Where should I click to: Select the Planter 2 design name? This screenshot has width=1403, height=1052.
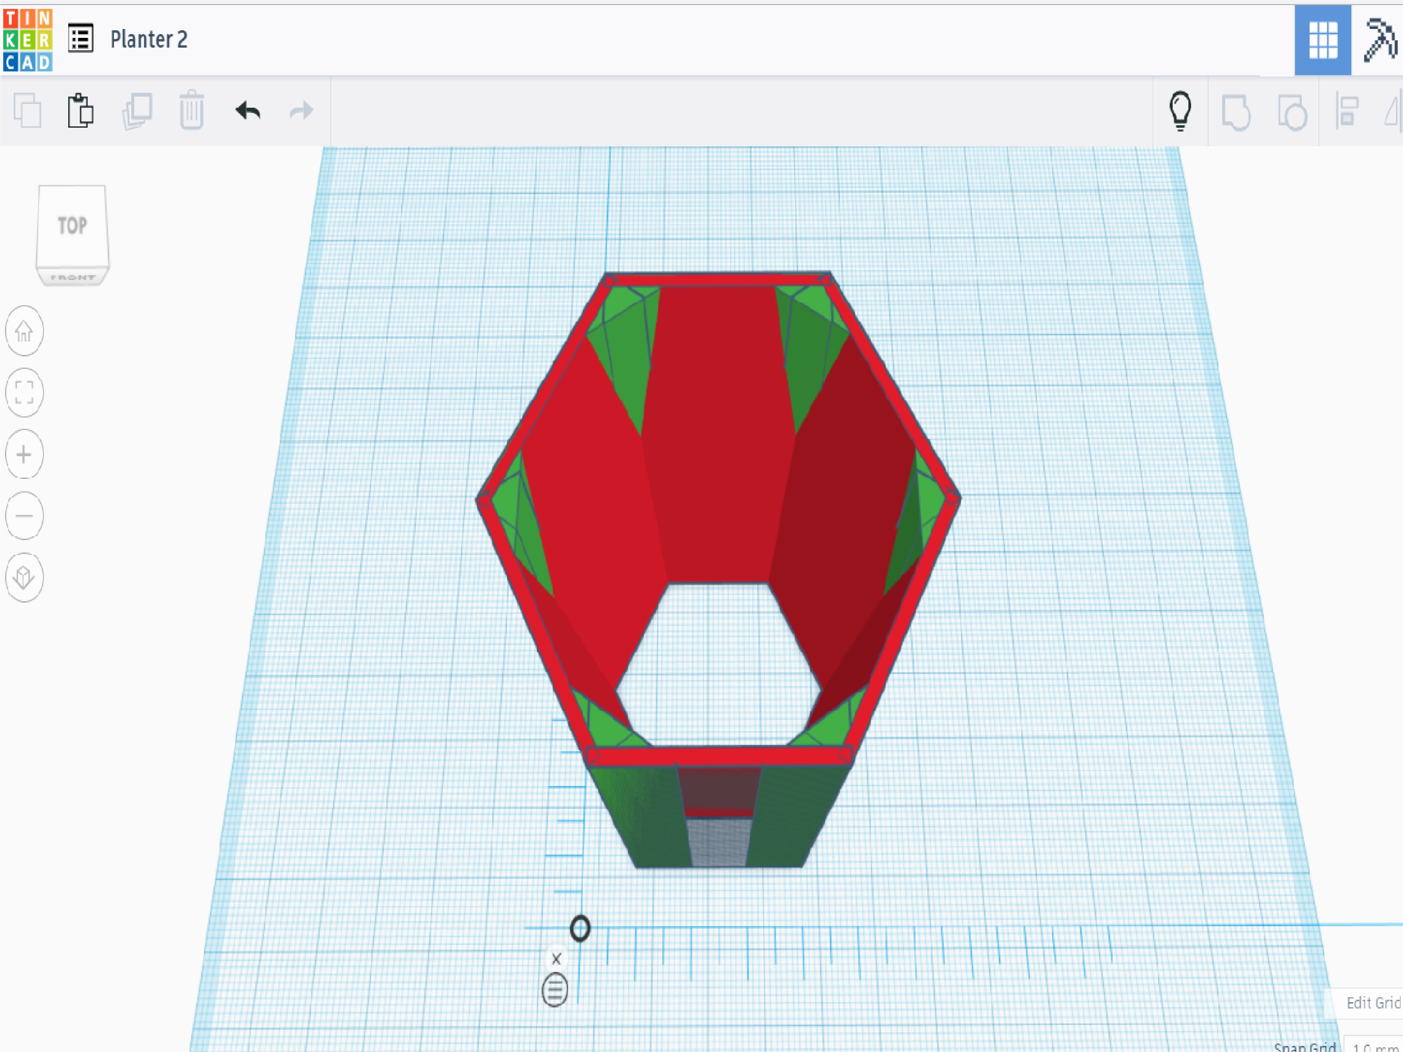149,39
